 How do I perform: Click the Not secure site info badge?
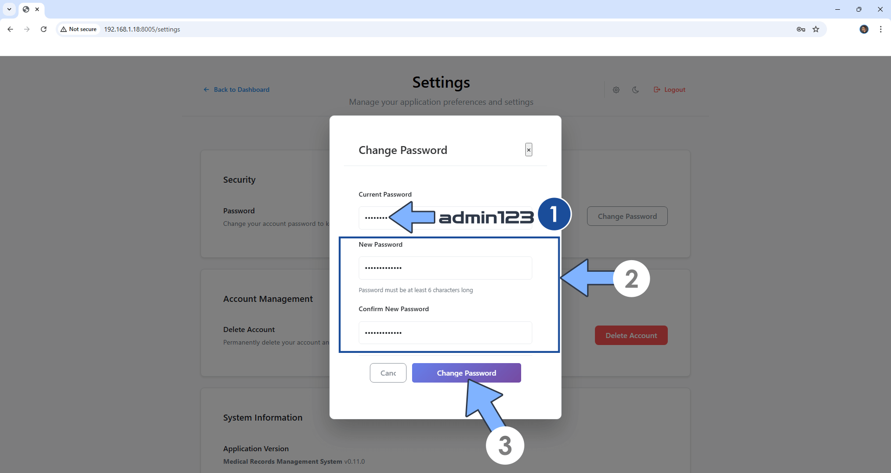click(79, 29)
